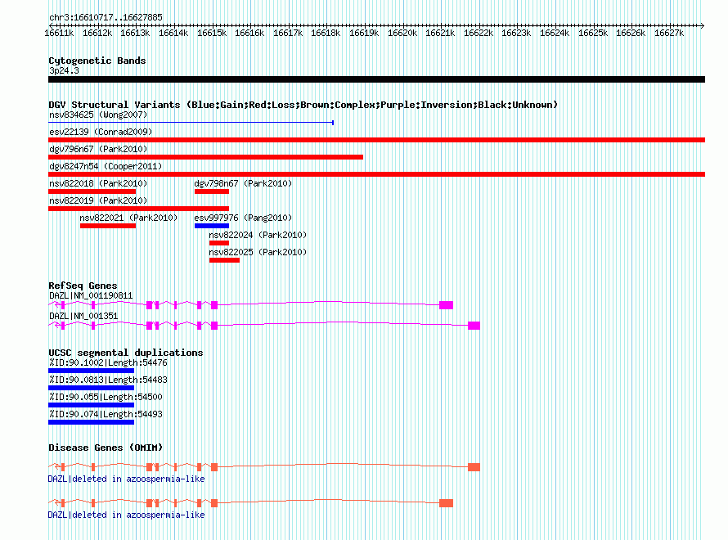Choose the nsv822019 (Park2010) loss bar

(x=139, y=209)
